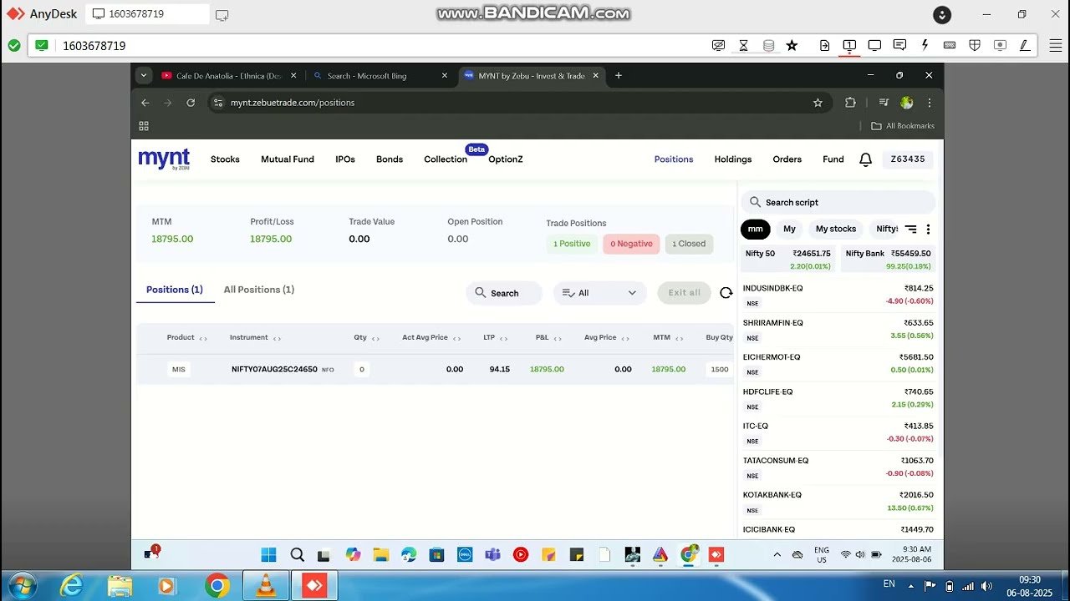This screenshot has width=1070, height=601.
Task: Filter by 0 Negative positions
Action: click(x=631, y=244)
